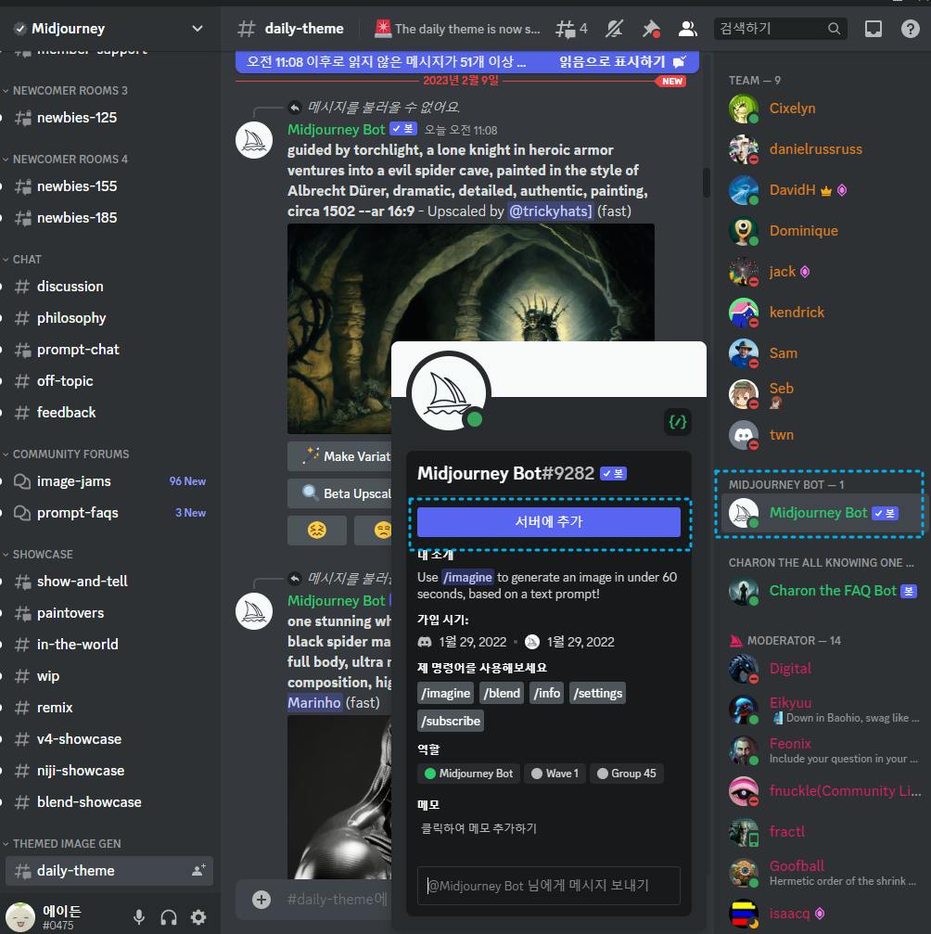Click the Beta Upscale button

pos(339,493)
